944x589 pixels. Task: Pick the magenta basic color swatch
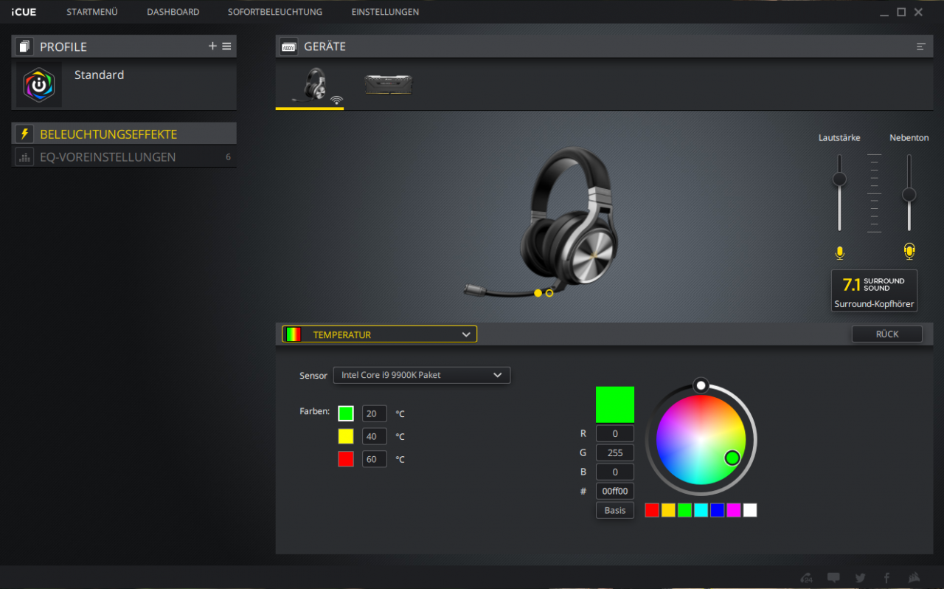point(733,510)
